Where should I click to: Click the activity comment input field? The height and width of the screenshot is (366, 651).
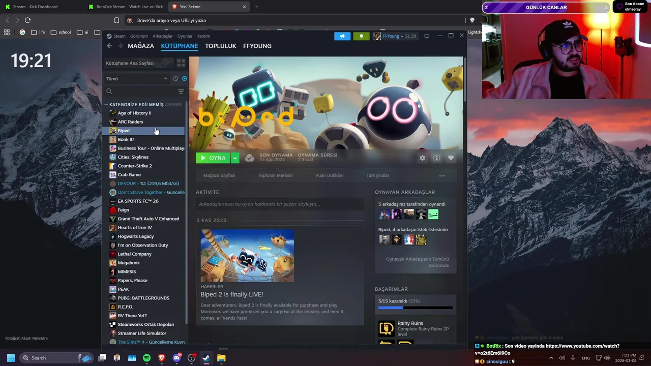coord(280,204)
